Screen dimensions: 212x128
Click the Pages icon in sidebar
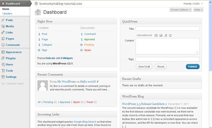point(3,38)
